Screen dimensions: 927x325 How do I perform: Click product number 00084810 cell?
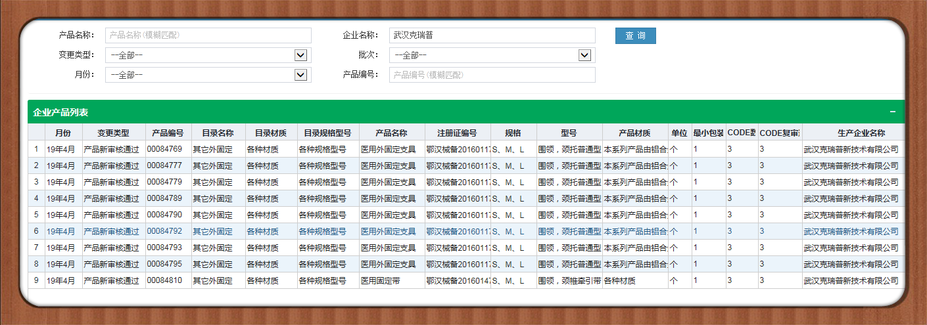[168, 280]
